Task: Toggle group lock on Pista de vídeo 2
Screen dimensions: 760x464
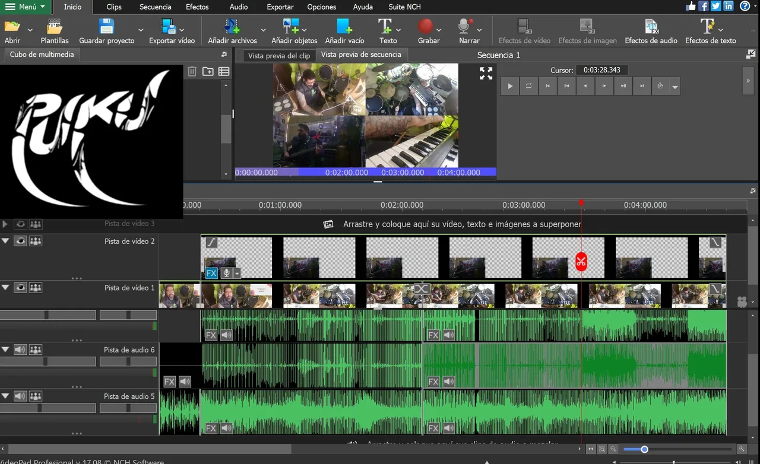Action: tap(36, 241)
